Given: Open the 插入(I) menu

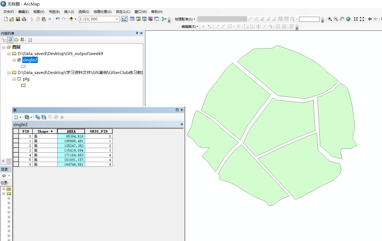Looking at the screenshot, I should tap(69, 12).
